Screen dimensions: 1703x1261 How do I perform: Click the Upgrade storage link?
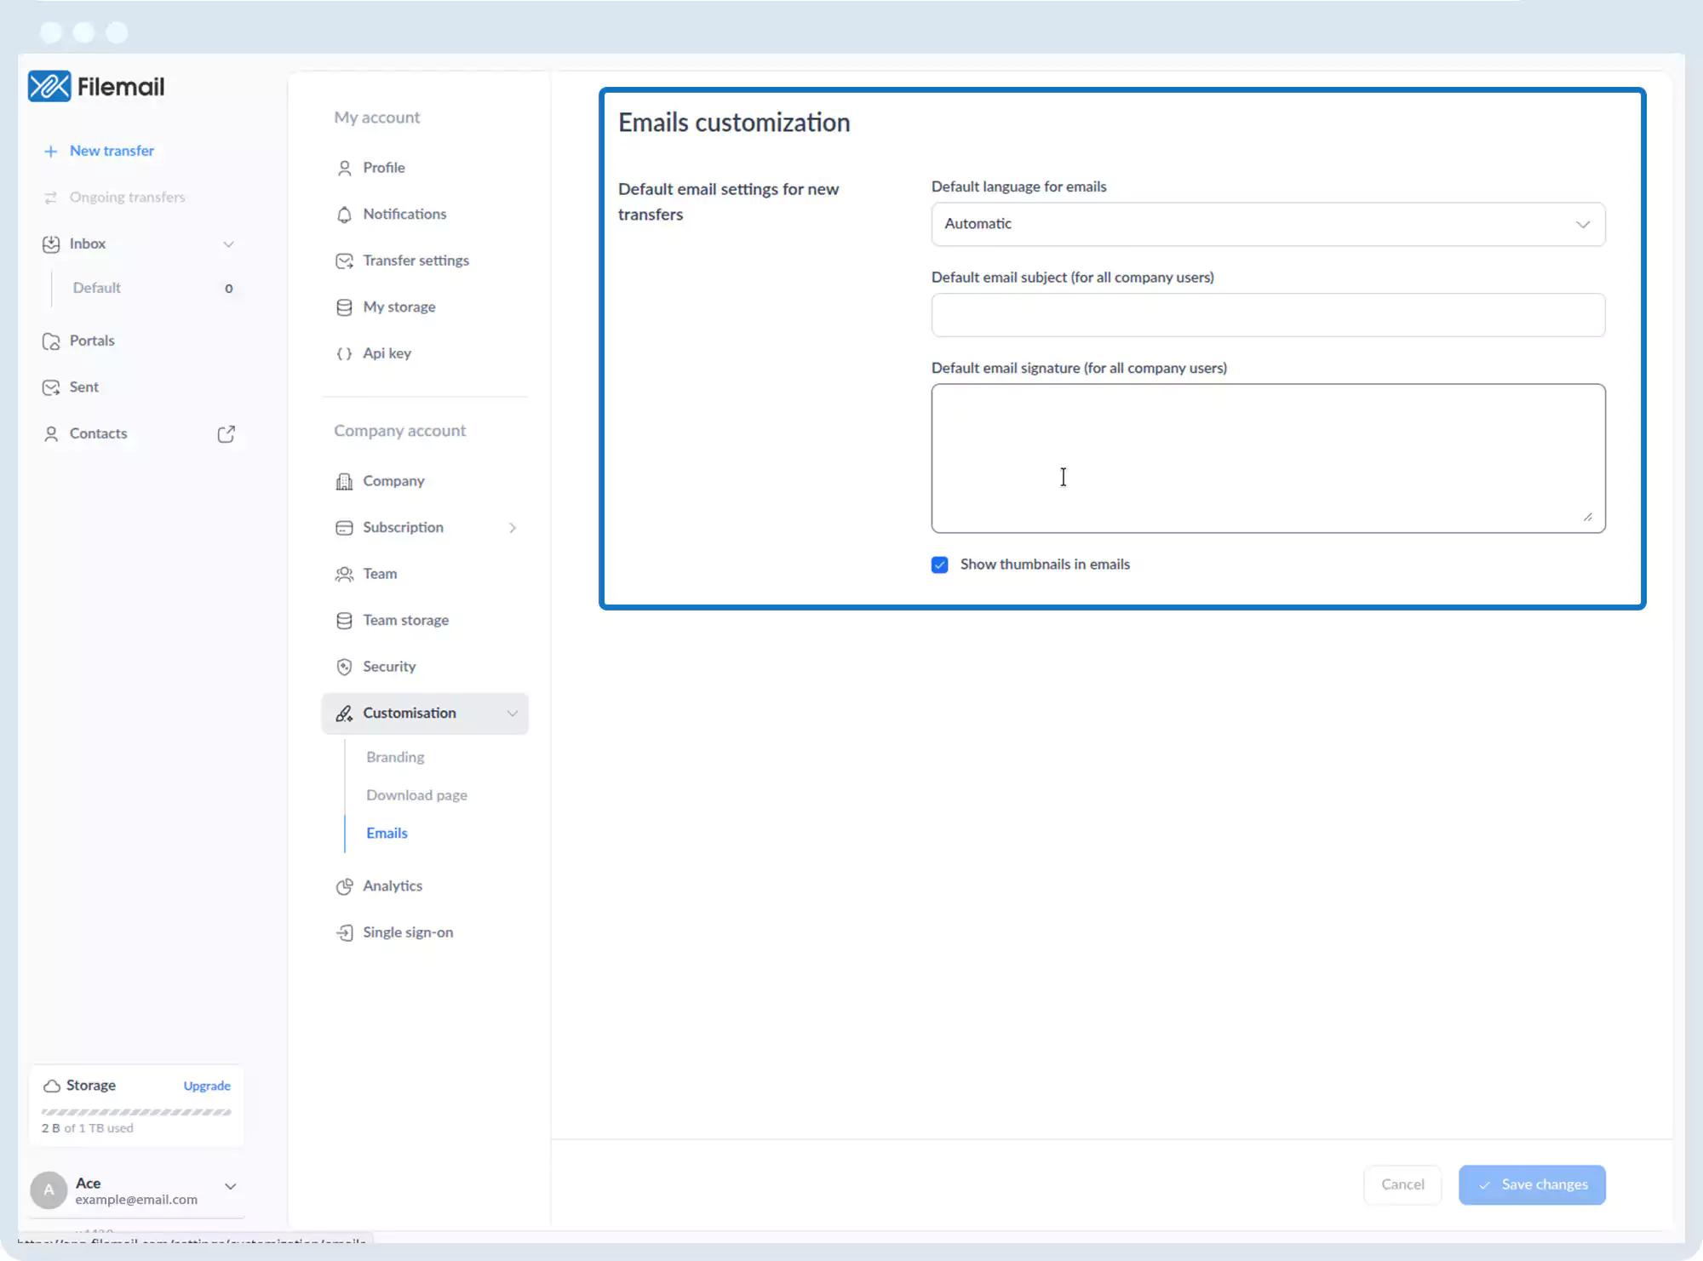pos(207,1086)
